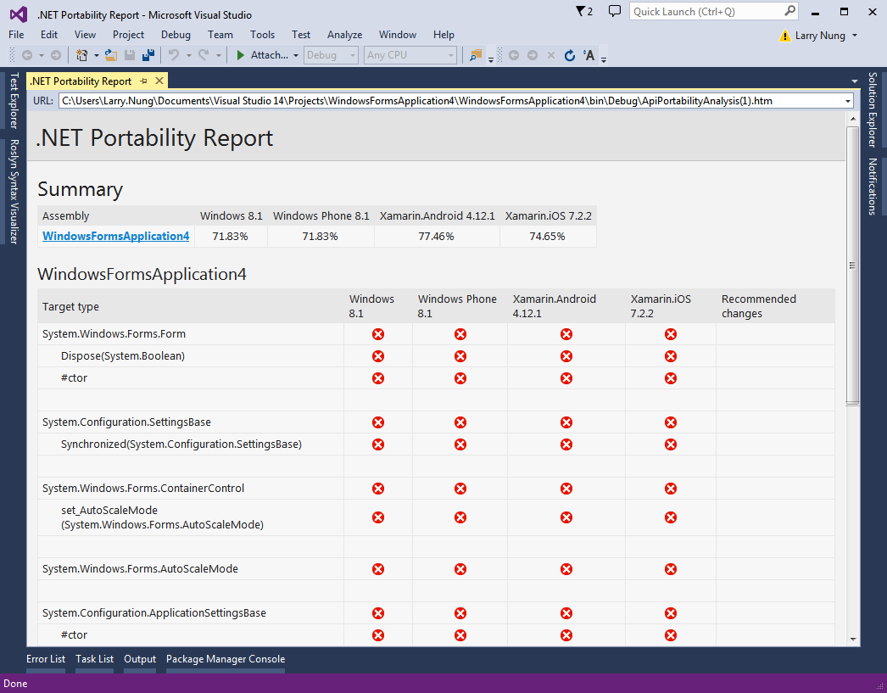Image resolution: width=887 pixels, height=693 pixels.
Task: Click the Navigate Backward toolbar icon
Action: pos(26,55)
